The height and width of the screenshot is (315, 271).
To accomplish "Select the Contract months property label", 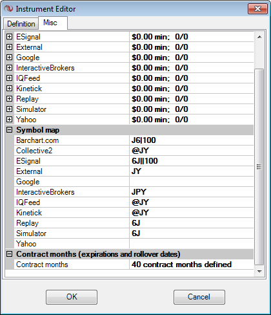I will (x=42, y=265).
